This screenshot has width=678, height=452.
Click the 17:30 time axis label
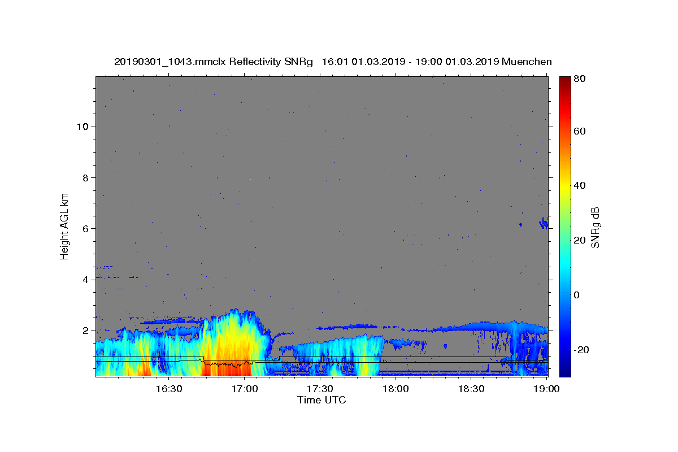point(320,389)
